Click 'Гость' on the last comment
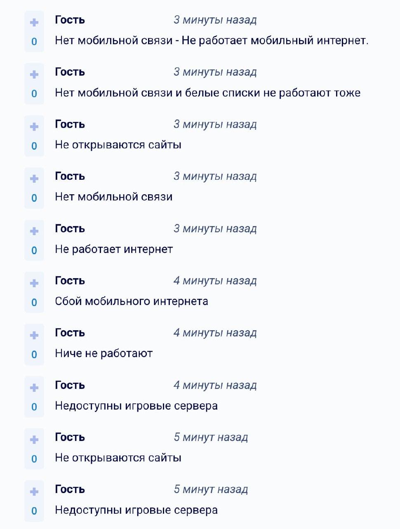This screenshot has height=529, width=400. [x=69, y=489]
